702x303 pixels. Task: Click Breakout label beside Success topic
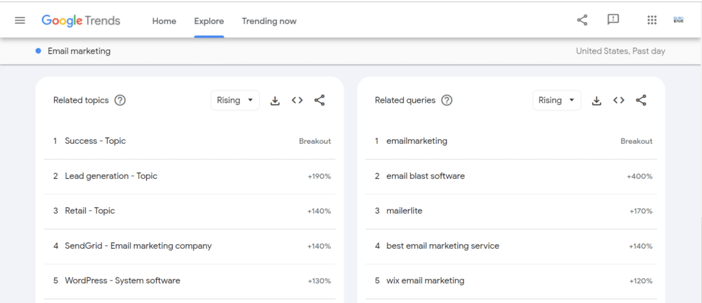click(315, 141)
